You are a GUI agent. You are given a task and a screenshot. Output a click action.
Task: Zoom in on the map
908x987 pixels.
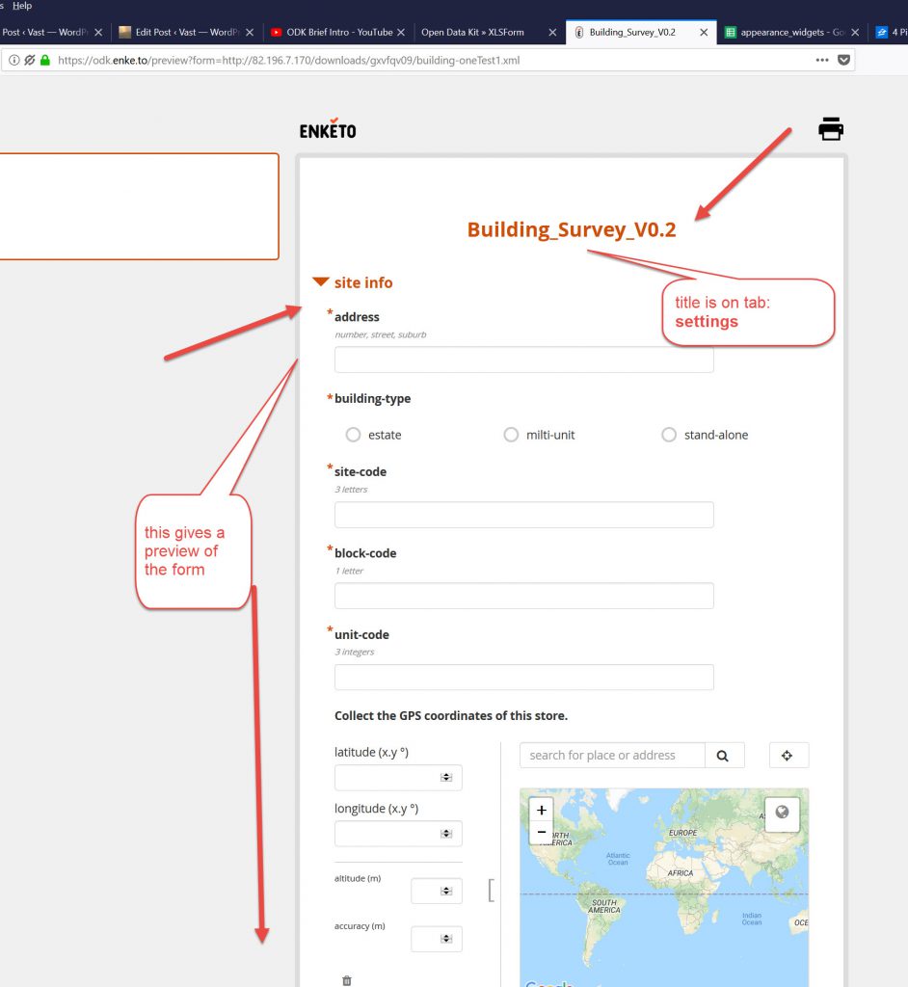click(x=542, y=811)
